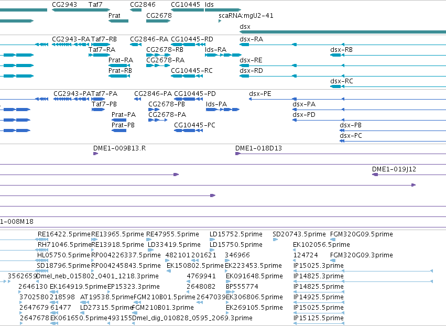This screenshot has width=446, height=326.
Task: Select the dsx gene label
Action: pos(245,27)
